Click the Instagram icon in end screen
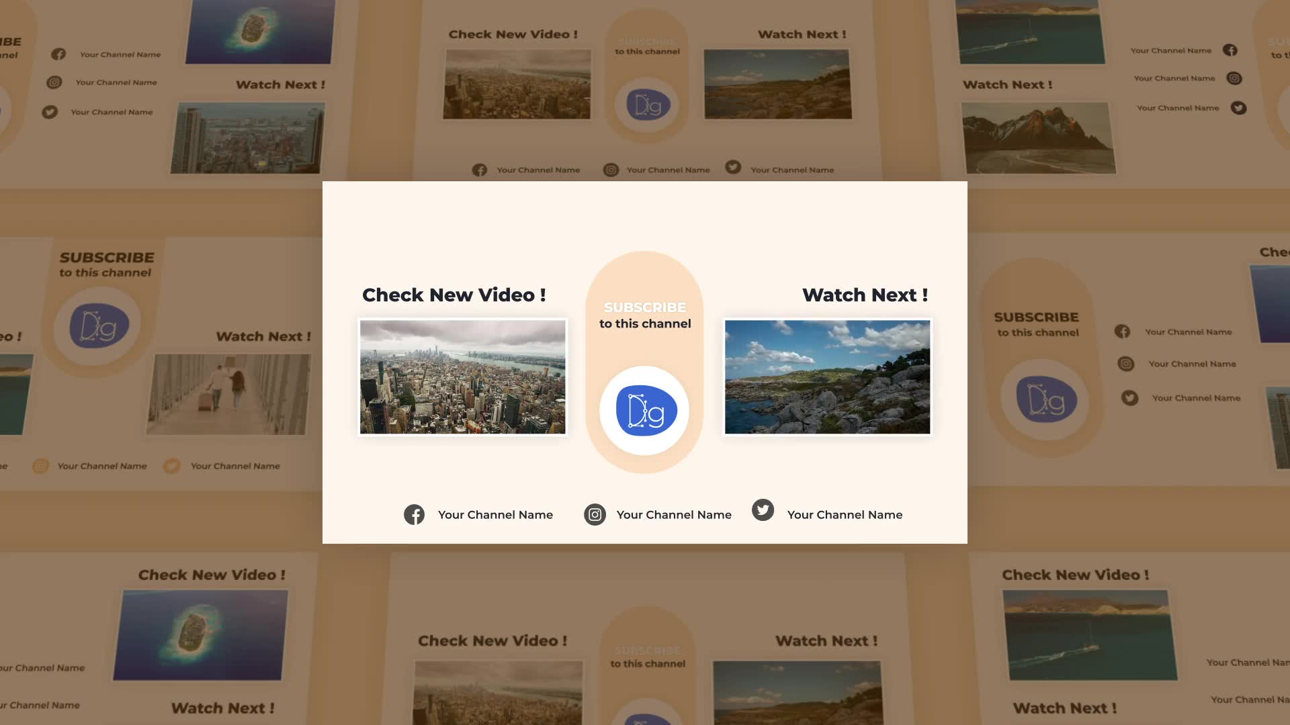 click(x=593, y=514)
